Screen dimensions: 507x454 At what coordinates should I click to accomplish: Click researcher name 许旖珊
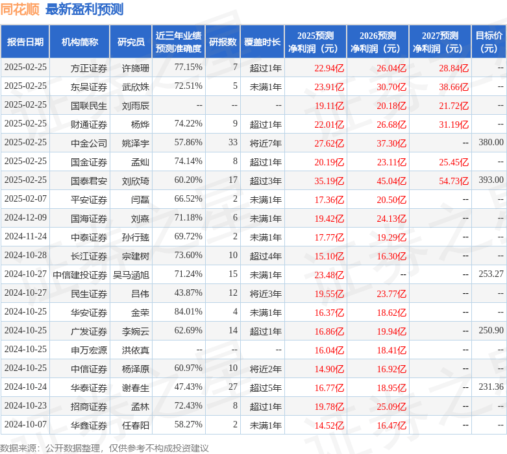pyautogui.click(x=136, y=68)
